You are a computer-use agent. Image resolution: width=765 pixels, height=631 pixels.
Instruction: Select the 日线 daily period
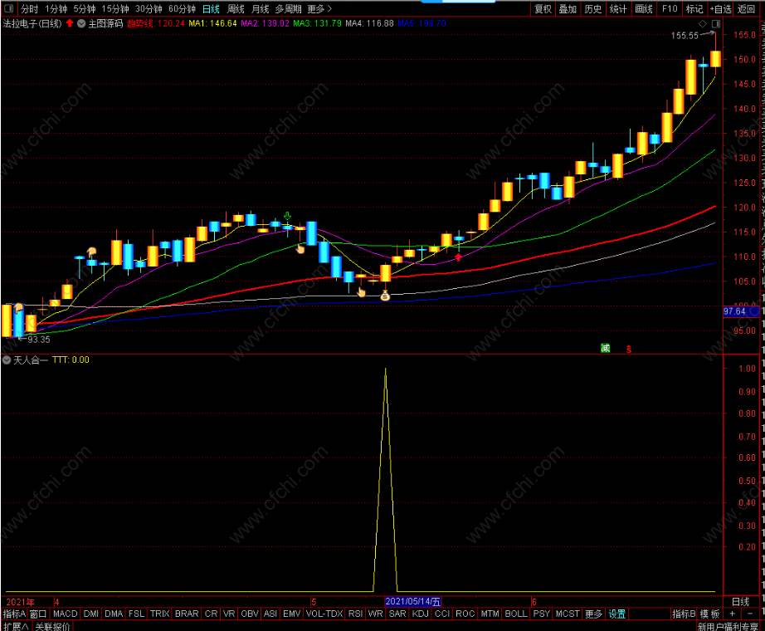pos(211,9)
